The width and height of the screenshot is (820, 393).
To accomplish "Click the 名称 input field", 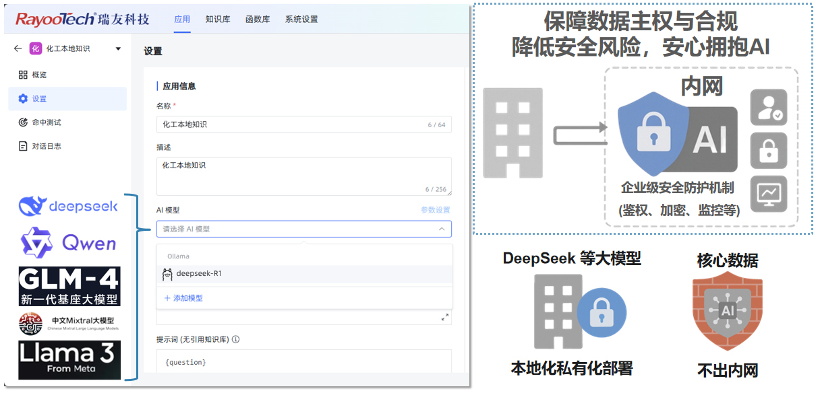I will [290, 124].
